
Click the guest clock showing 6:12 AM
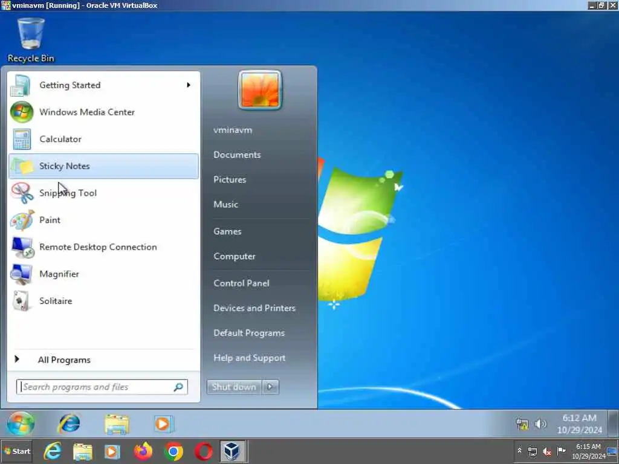tap(580, 424)
